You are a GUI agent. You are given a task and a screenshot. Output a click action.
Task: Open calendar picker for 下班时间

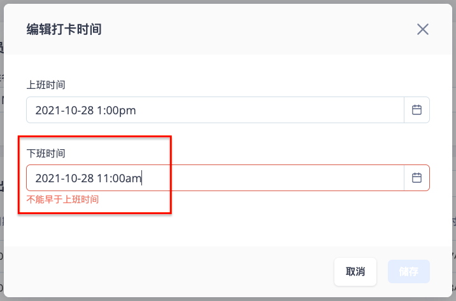pyautogui.click(x=417, y=178)
